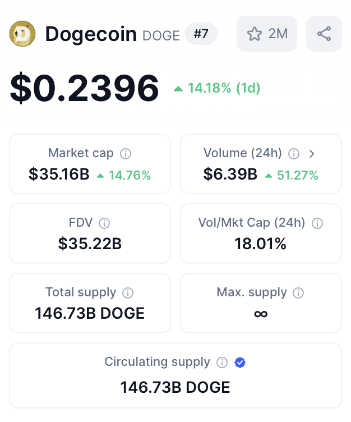Select the FDV $35.22B card
351x422 pixels.
tap(90, 233)
